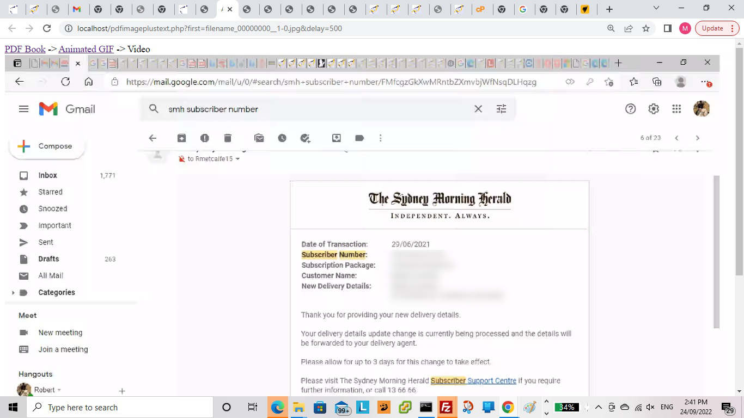Switch to the cPanel tab in Chrome
Image resolution: width=744 pixels, height=418 pixels.
point(480,9)
